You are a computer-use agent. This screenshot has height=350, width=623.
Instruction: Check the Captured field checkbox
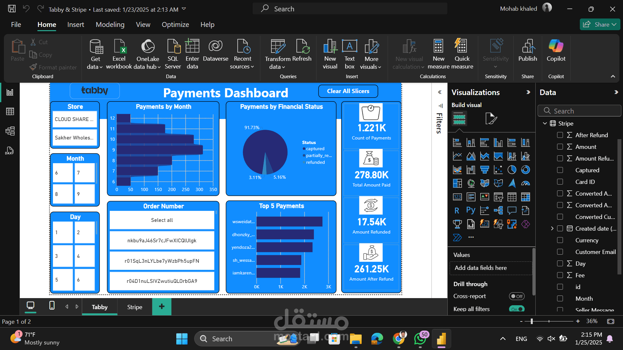point(560,170)
